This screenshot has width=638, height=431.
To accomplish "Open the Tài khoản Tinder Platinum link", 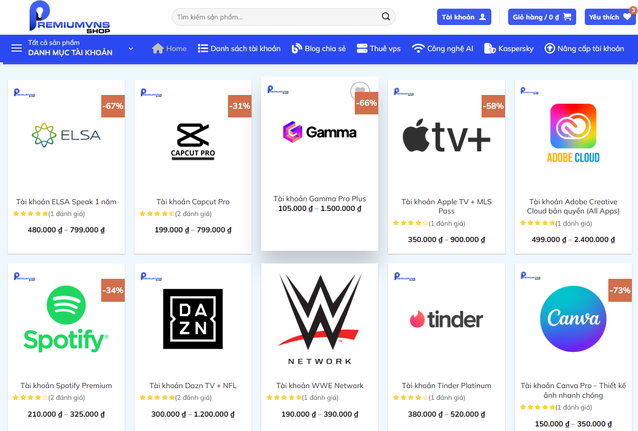I will [446, 386].
